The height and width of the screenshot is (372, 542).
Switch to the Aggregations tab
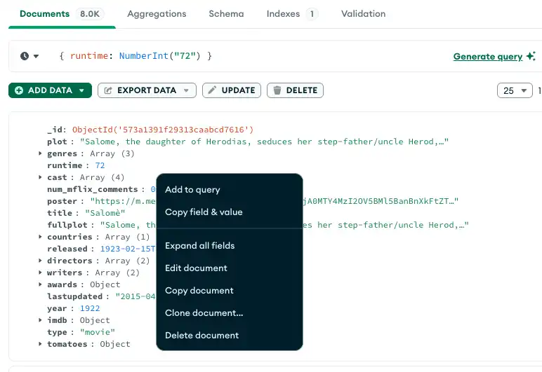(157, 14)
